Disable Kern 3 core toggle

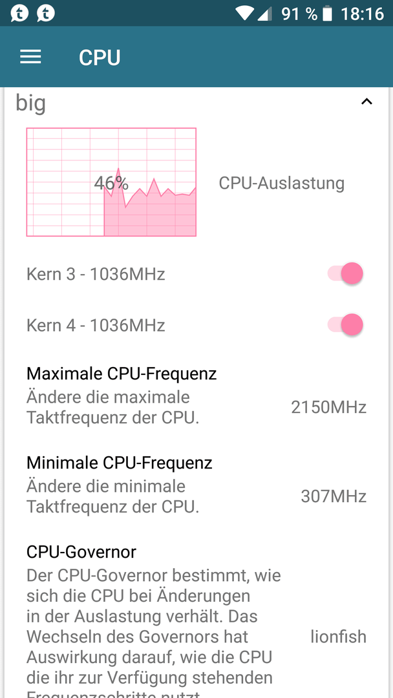(345, 273)
